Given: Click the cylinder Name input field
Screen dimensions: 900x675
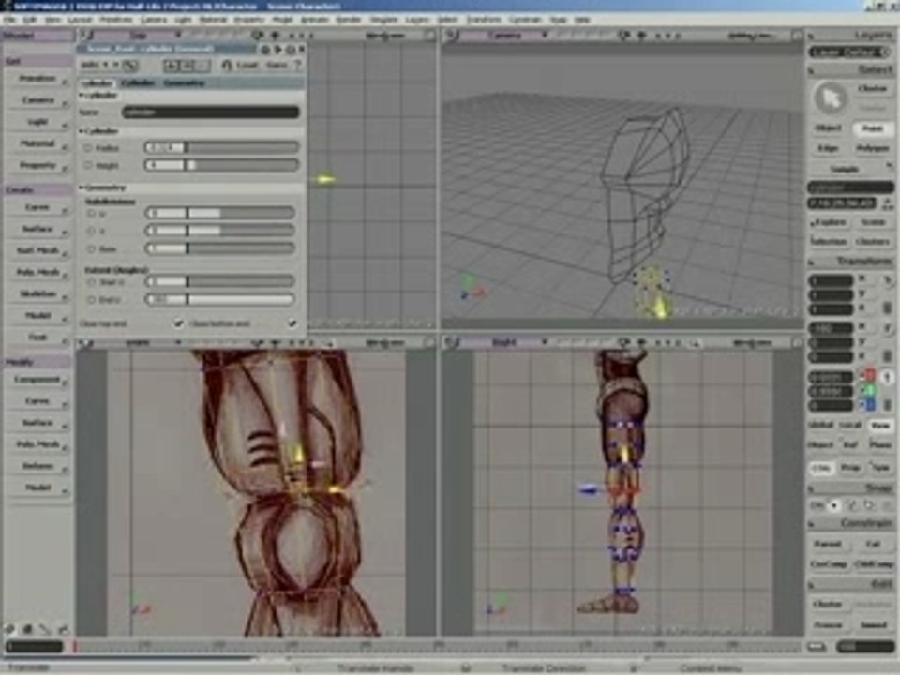Looking at the screenshot, I should pyautogui.click(x=211, y=112).
